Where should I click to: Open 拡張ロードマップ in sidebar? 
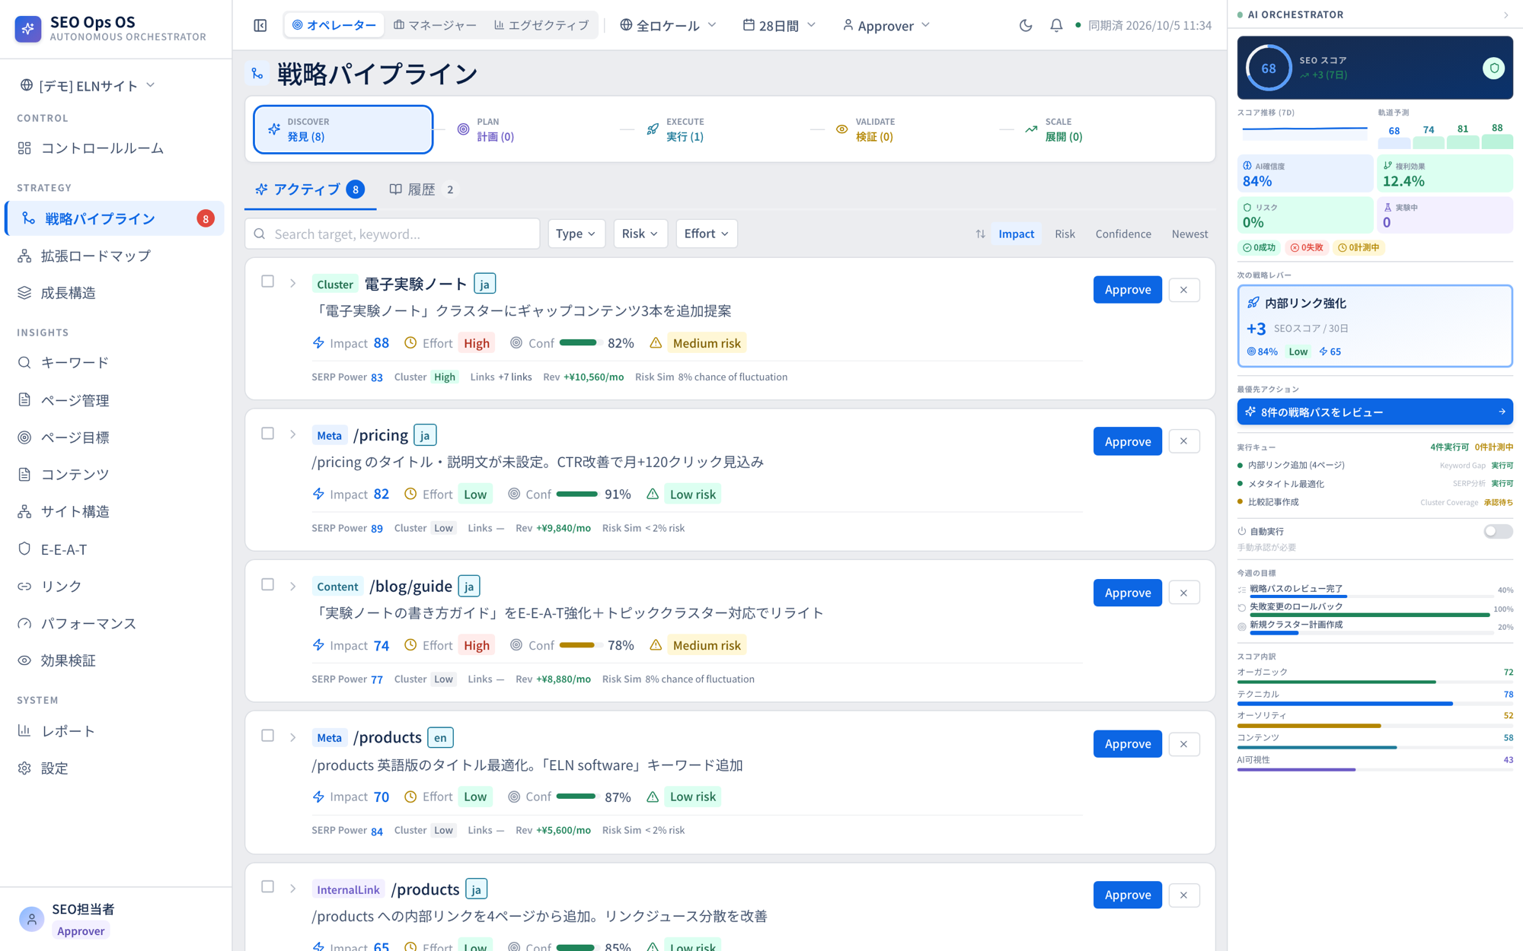coord(115,256)
